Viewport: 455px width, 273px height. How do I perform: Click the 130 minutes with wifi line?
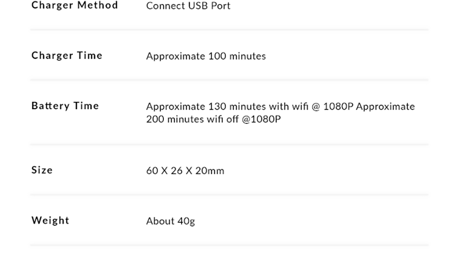coord(280,106)
